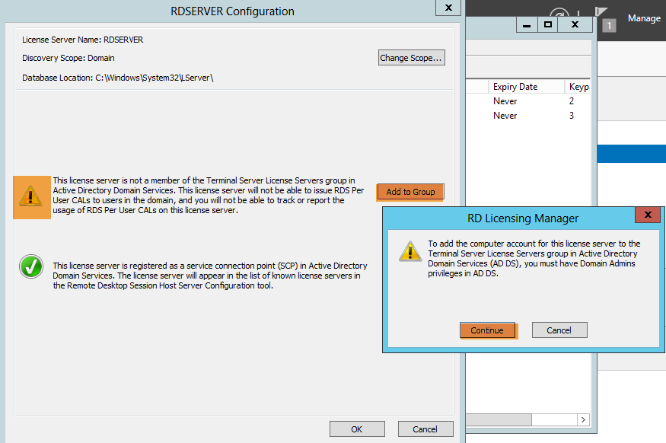Click warning icon in RD Licensing Manager dialog
Screen dimensions: 666x443
tap(410, 251)
